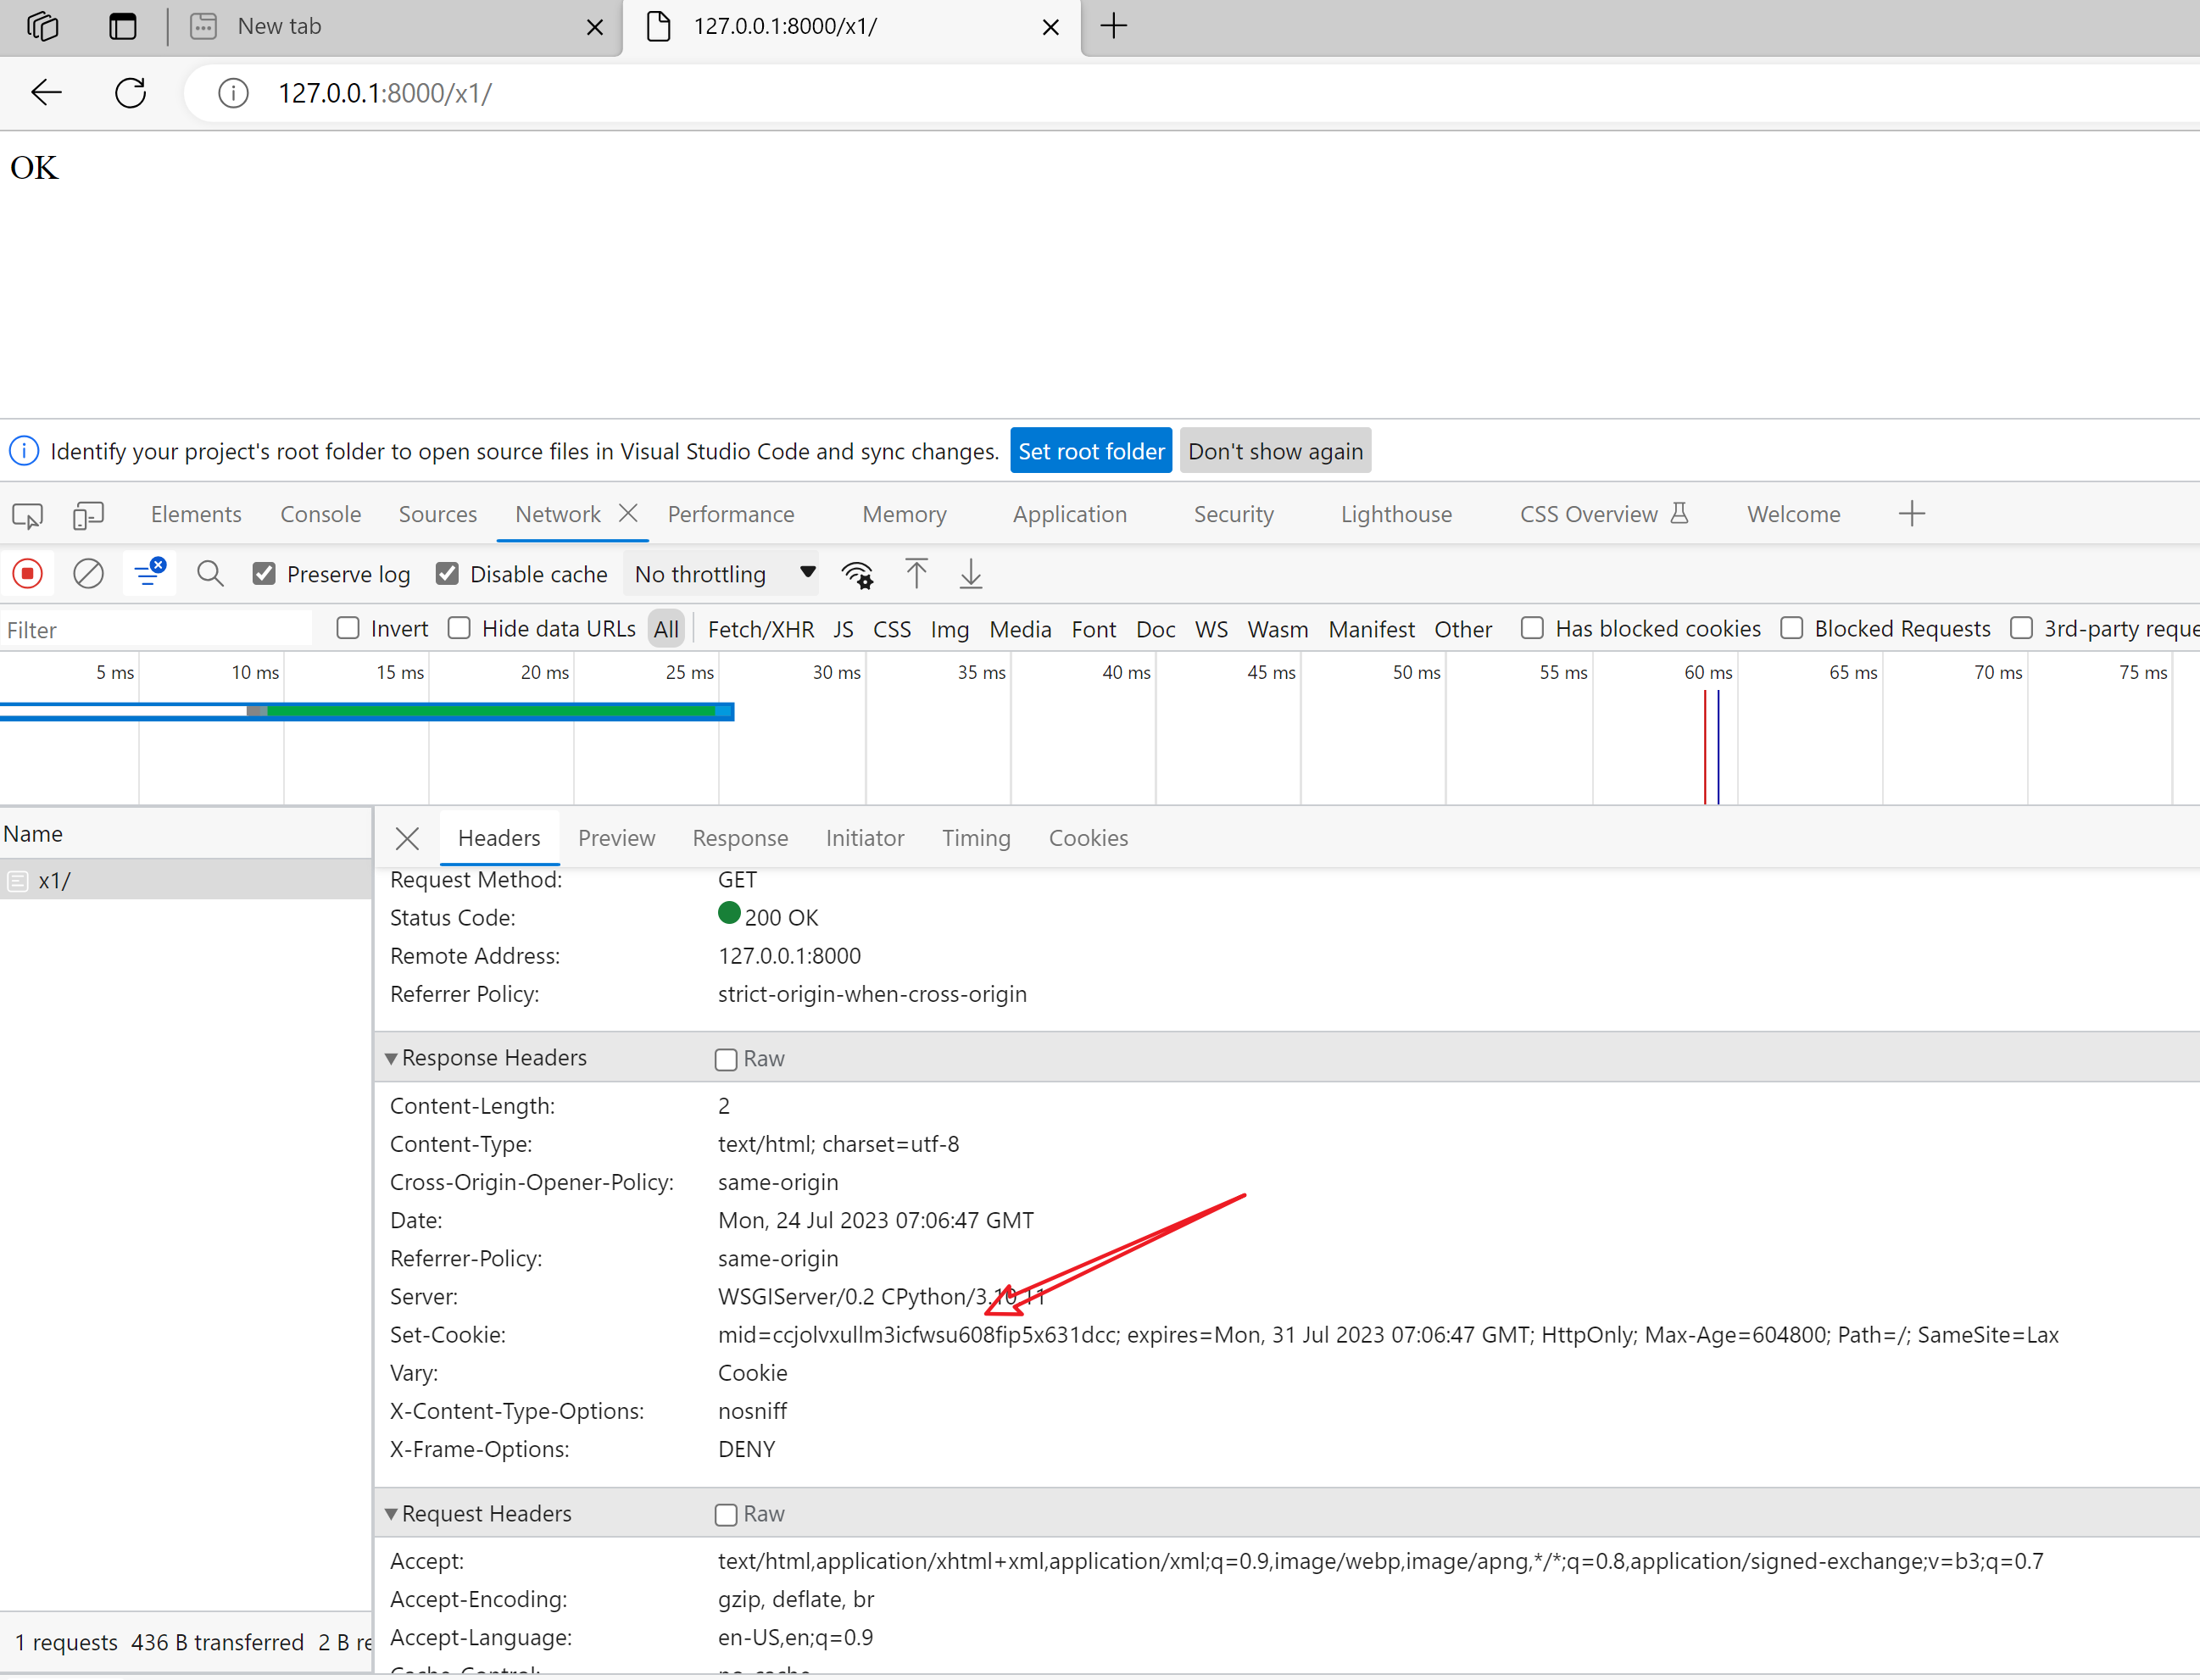This screenshot has height=1680, width=2200.
Task: Switch to the Timing tab
Action: [x=975, y=838]
